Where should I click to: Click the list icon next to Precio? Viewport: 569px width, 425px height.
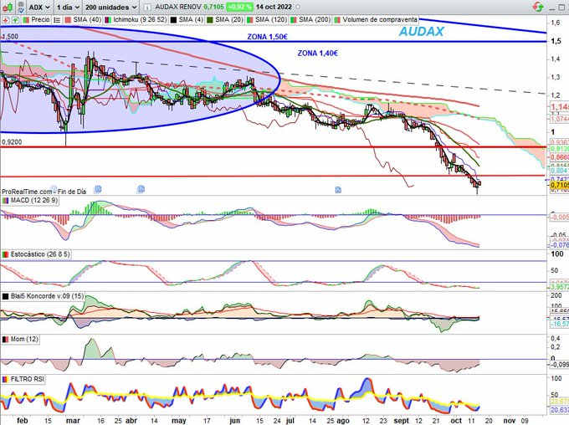pos(57,20)
